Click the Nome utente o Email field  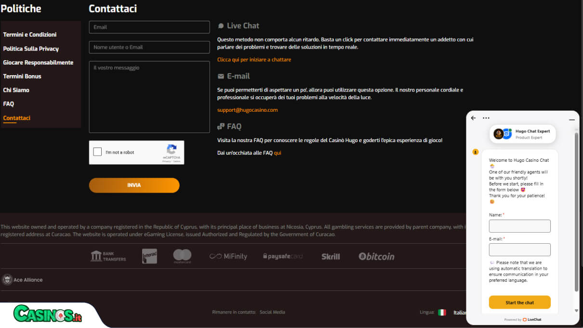point(149,47)
